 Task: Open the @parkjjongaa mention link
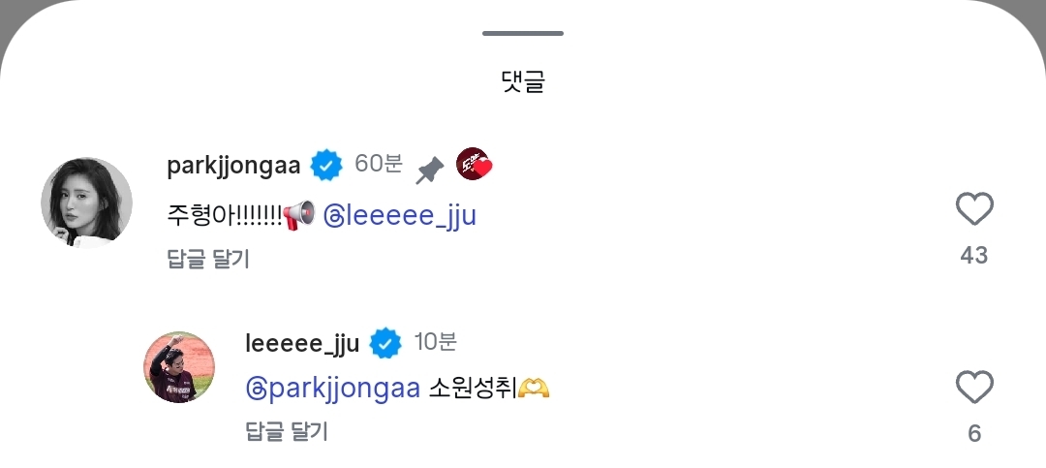tap(333, 389)
